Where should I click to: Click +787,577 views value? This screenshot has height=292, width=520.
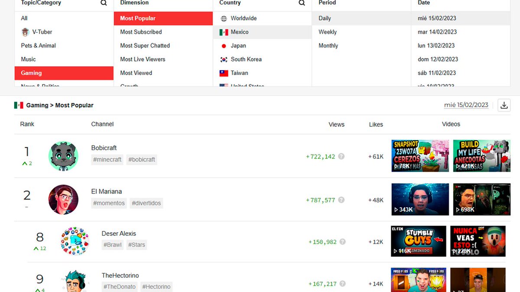pyautogui.click(x=321, y=200)
